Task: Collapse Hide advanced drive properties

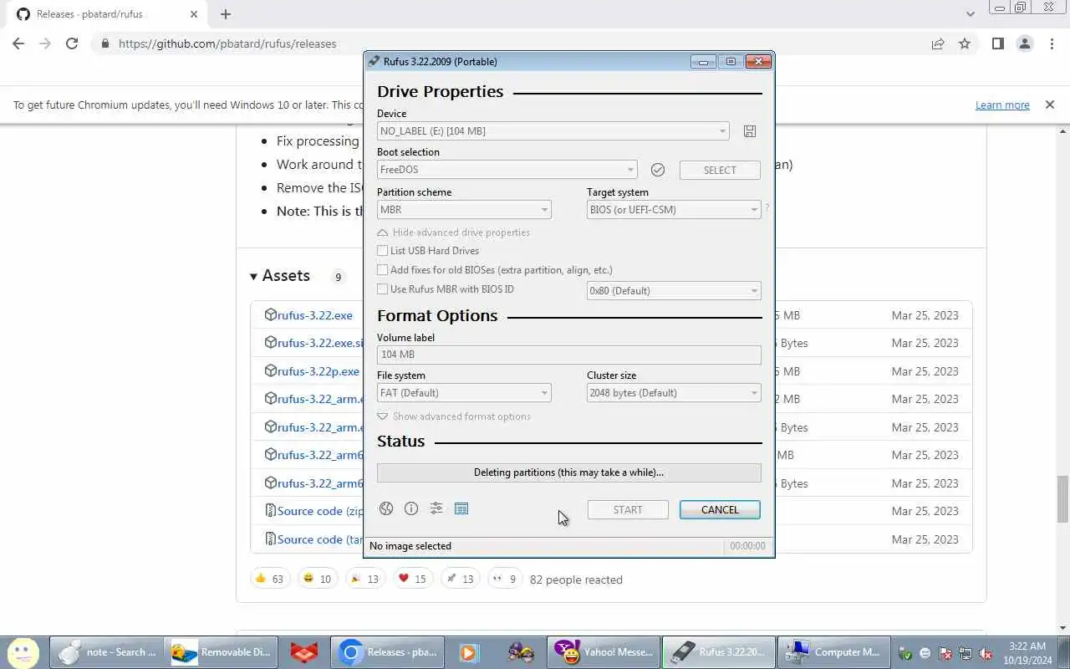Action: [453, 232]
